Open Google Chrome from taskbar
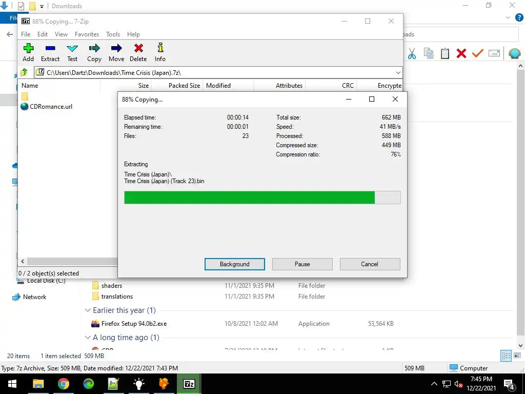The height and width of the screenshot is (394, 525). tap(63, 384)
